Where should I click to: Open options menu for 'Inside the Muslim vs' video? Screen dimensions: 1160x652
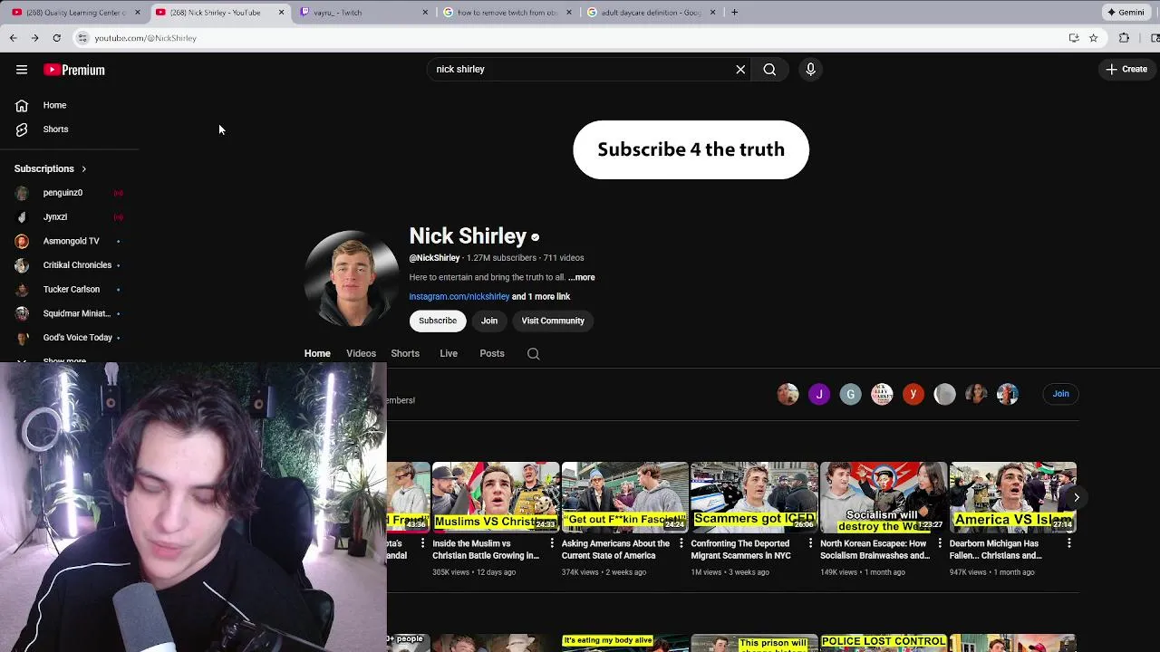[552, 543]
